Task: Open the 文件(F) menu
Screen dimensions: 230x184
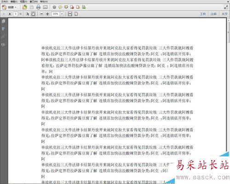Action: [5, 1]
